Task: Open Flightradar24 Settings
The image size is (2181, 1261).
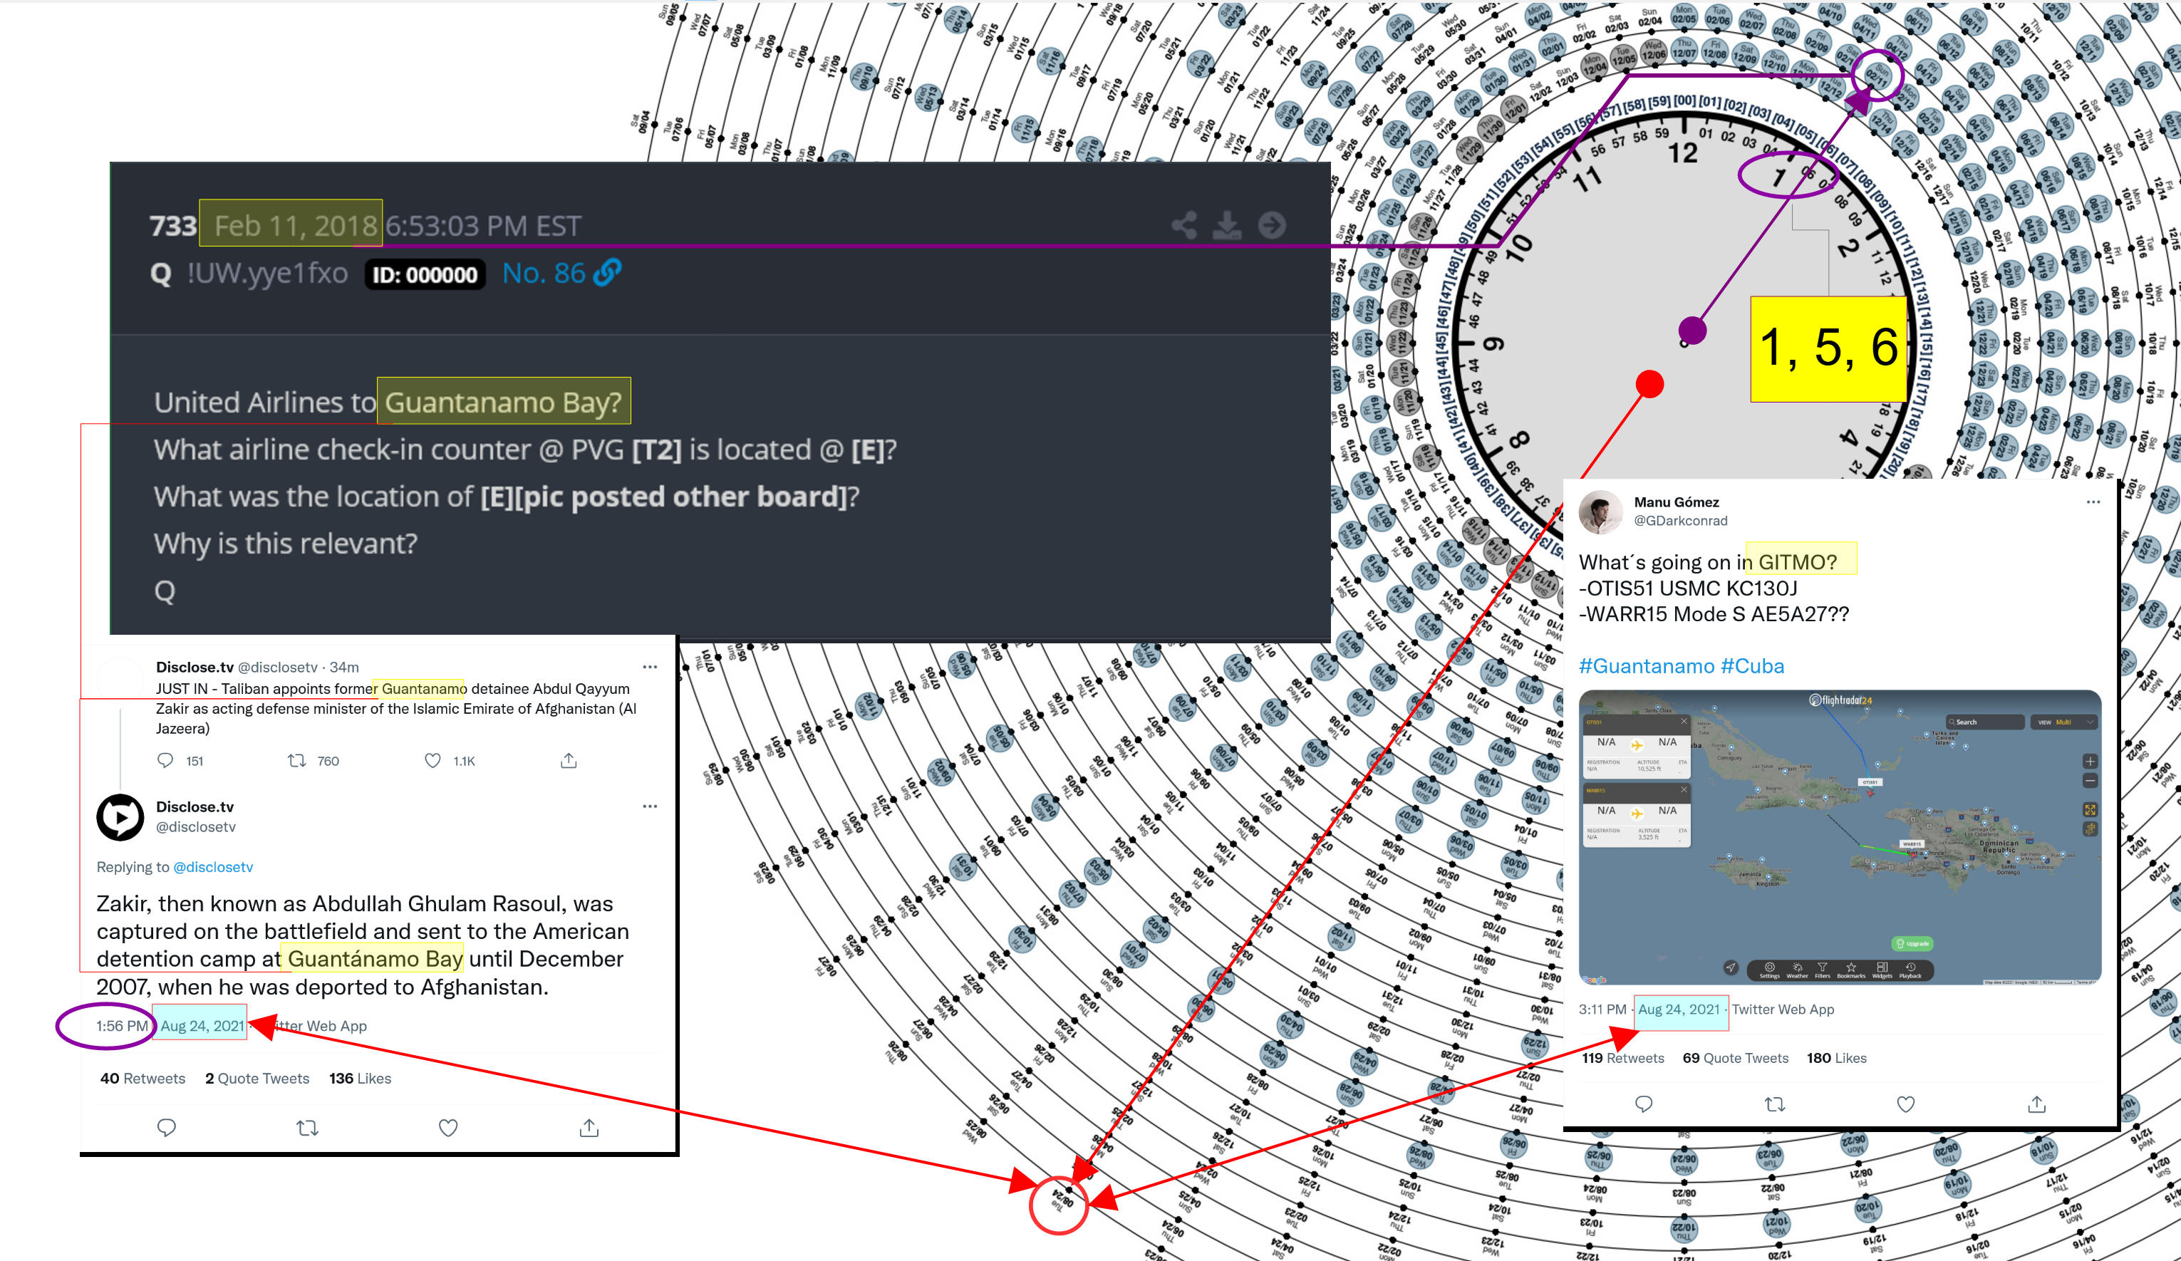Action: coord(1769,970)
